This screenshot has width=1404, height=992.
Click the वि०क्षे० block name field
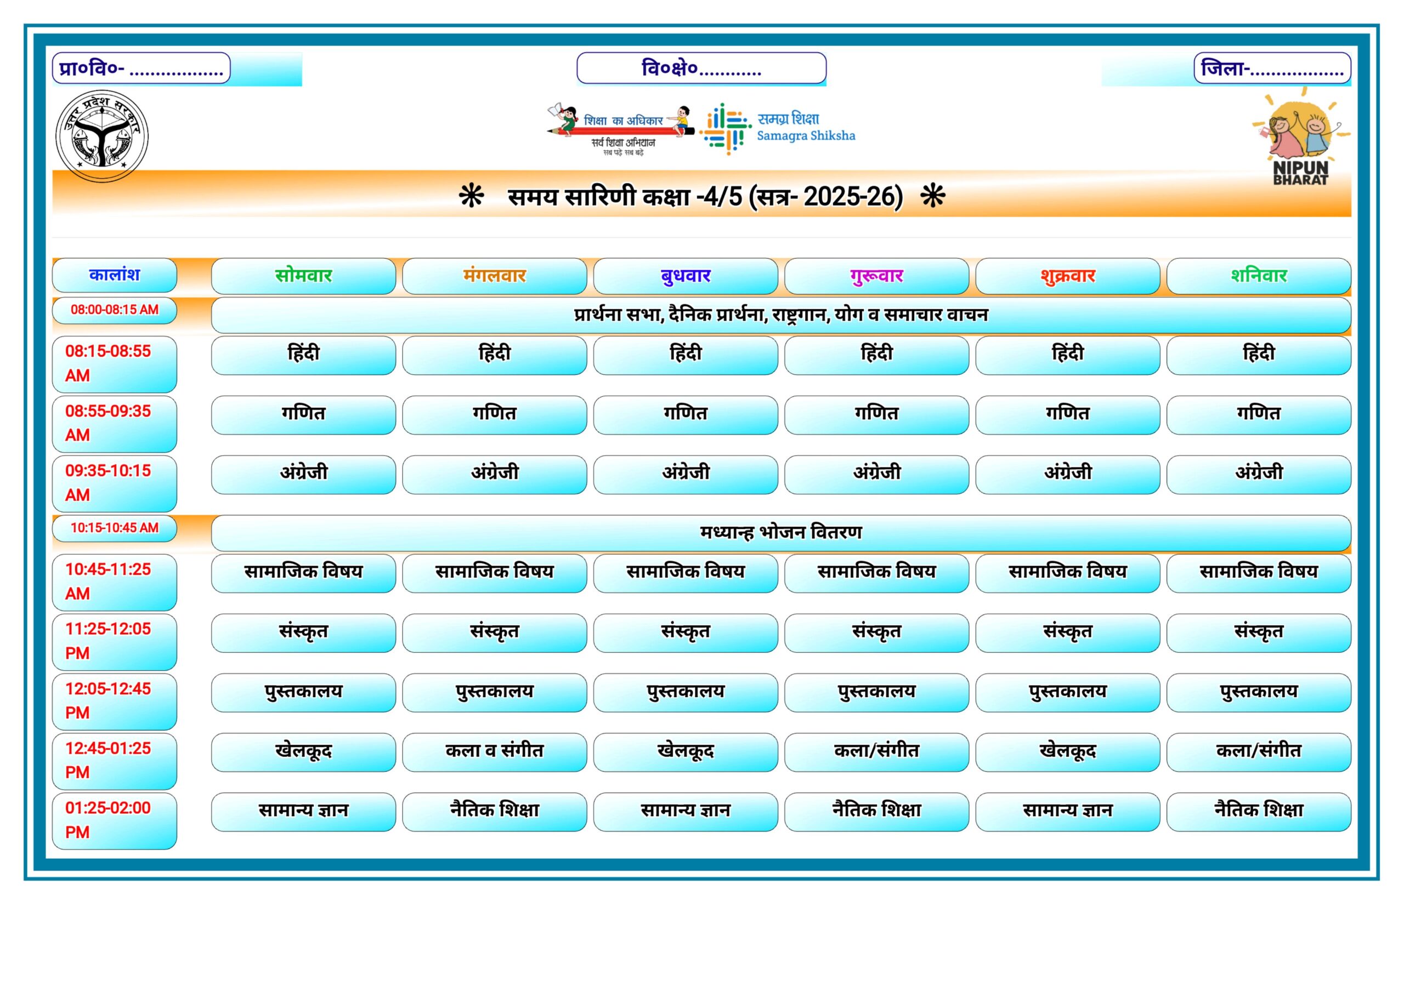pos(701,68)
